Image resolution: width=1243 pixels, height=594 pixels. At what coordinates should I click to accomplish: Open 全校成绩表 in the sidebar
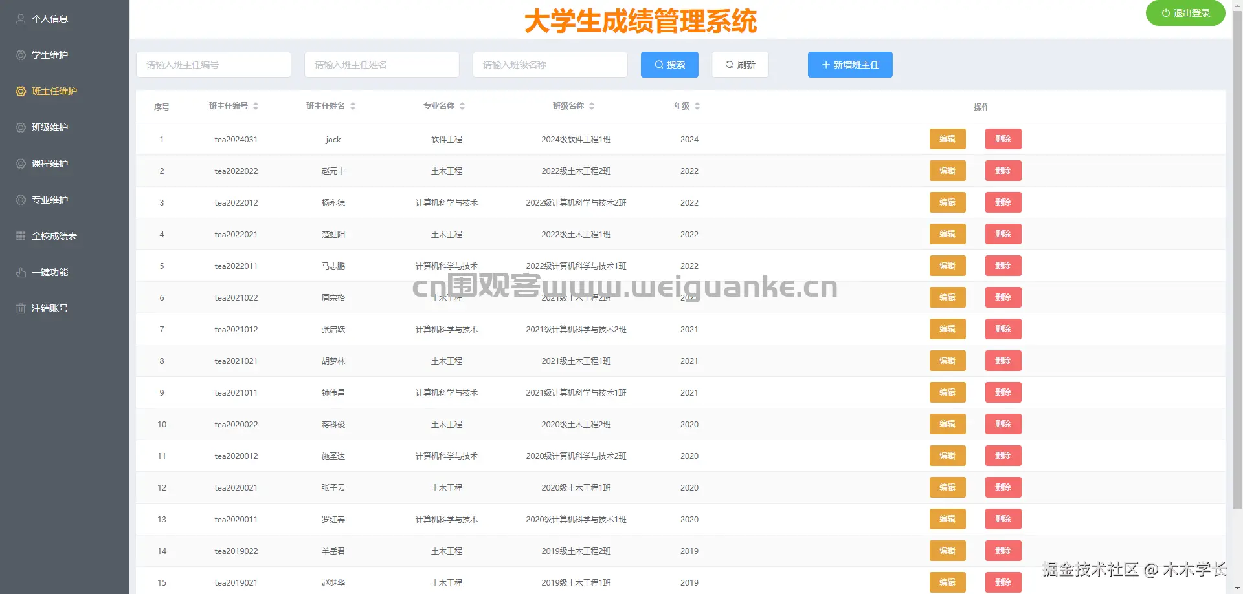click(64, 236)
